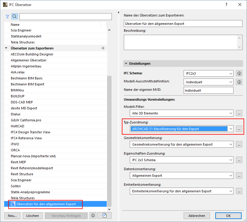Select HottCAD translator

coord(55,126)
